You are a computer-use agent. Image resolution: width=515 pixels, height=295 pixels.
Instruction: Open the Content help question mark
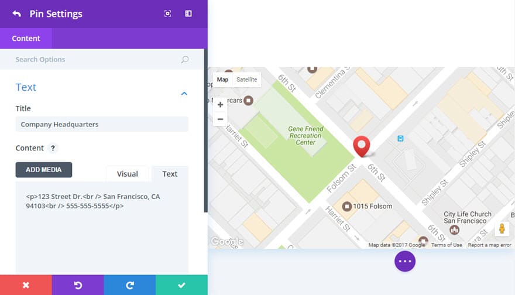coord(53,148)
